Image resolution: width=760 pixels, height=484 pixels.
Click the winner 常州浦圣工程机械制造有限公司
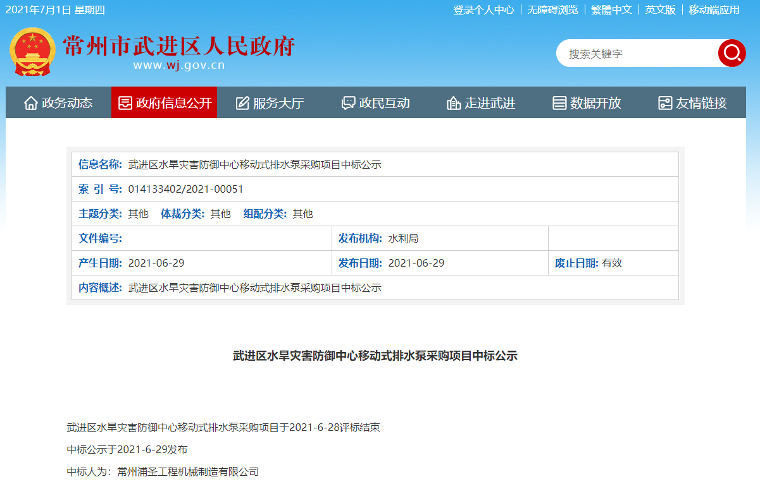click(189, 471)
